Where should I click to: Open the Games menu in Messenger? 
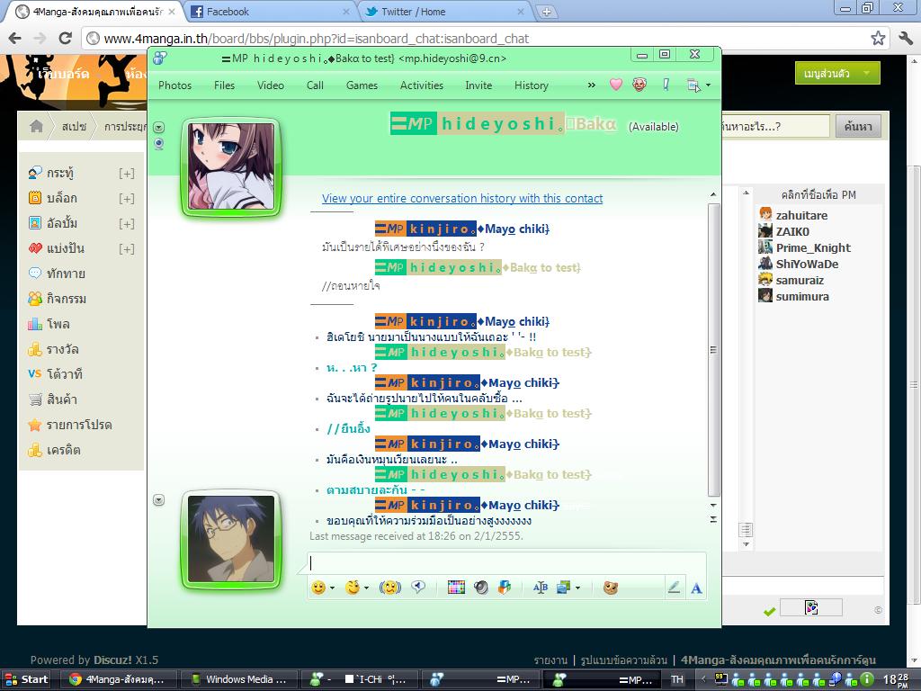pos(362,85)
